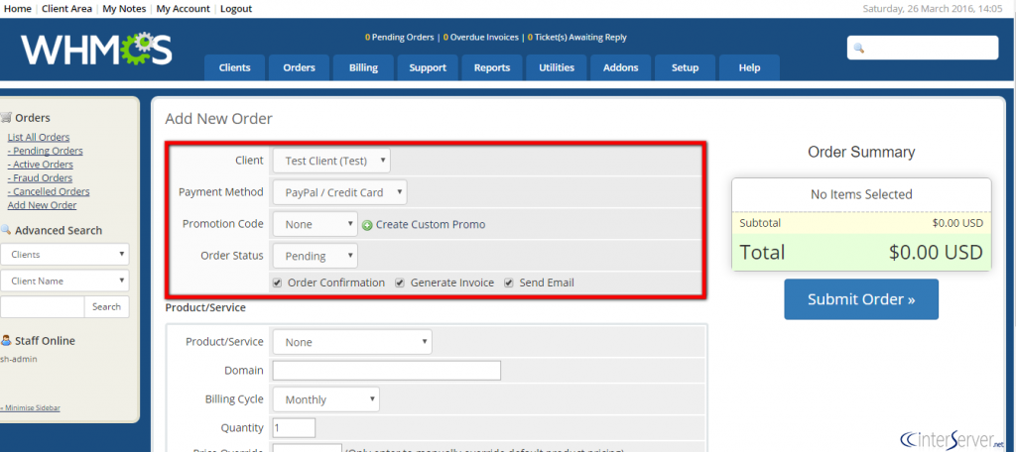The height and width of the screenshot is (452, 1016).
Task: Click the Logout link
Action: (236, 8)
